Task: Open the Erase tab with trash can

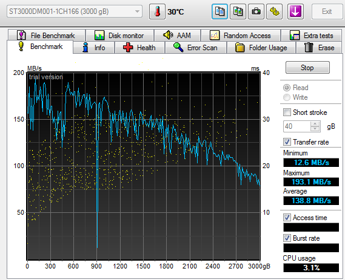Action: coord(320,48)
